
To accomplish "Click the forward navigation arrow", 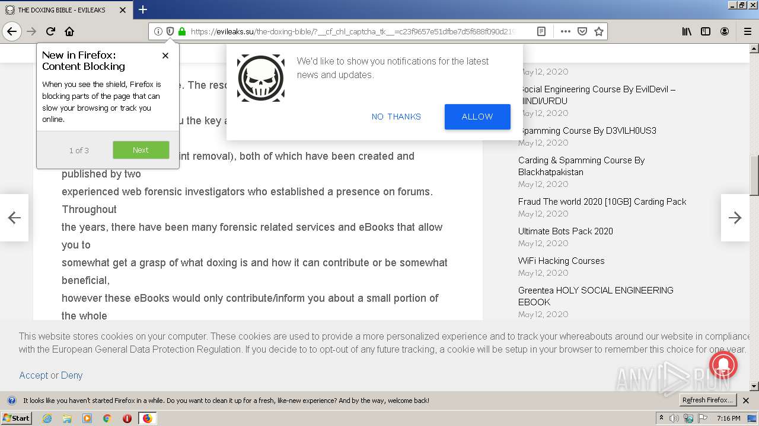I will coord(31,31).
